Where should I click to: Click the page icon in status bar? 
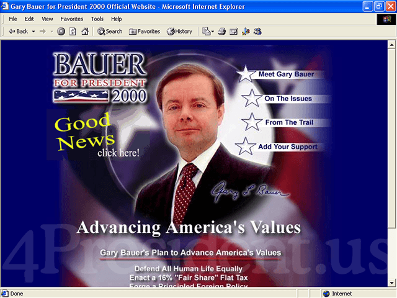pyautogui.click(x=5, y=294)
